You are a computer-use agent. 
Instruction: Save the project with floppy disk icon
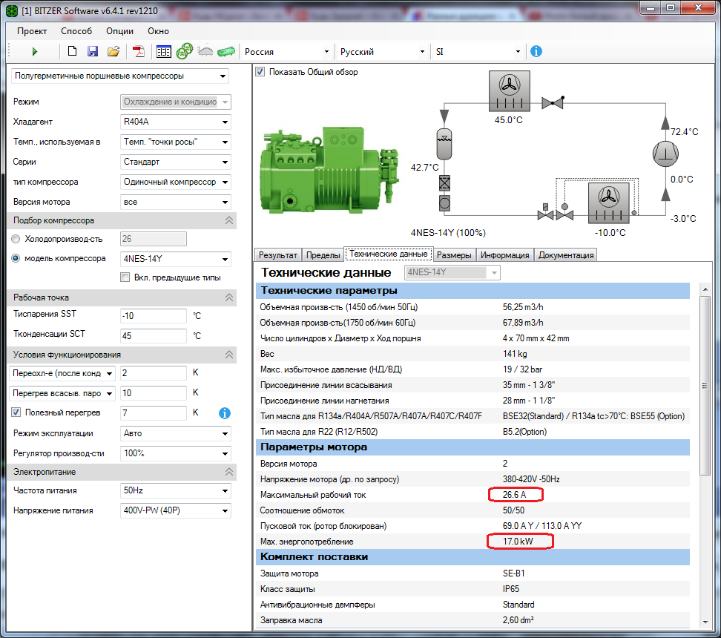(93, 51)
